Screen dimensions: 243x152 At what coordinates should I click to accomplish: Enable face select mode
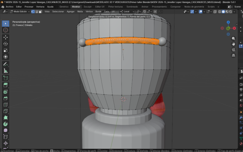[x=40, y=12]
